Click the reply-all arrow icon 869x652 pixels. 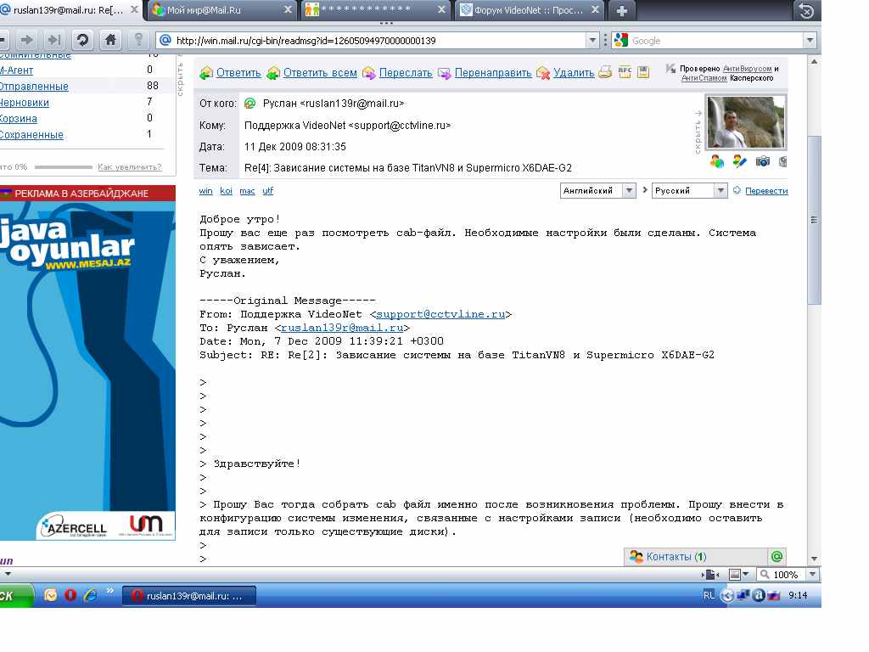point(273,73)
